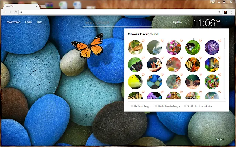Favorite the first row brown butterfly thumbnail heart

pyautogui.click(x=143, y=41)
